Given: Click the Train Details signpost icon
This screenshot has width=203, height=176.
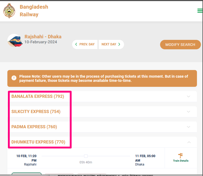Looking at the screenshot, I should pos(180,156).
